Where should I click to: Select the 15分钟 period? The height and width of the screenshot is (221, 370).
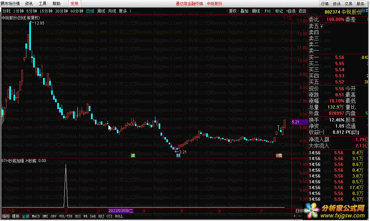point(46,11)
